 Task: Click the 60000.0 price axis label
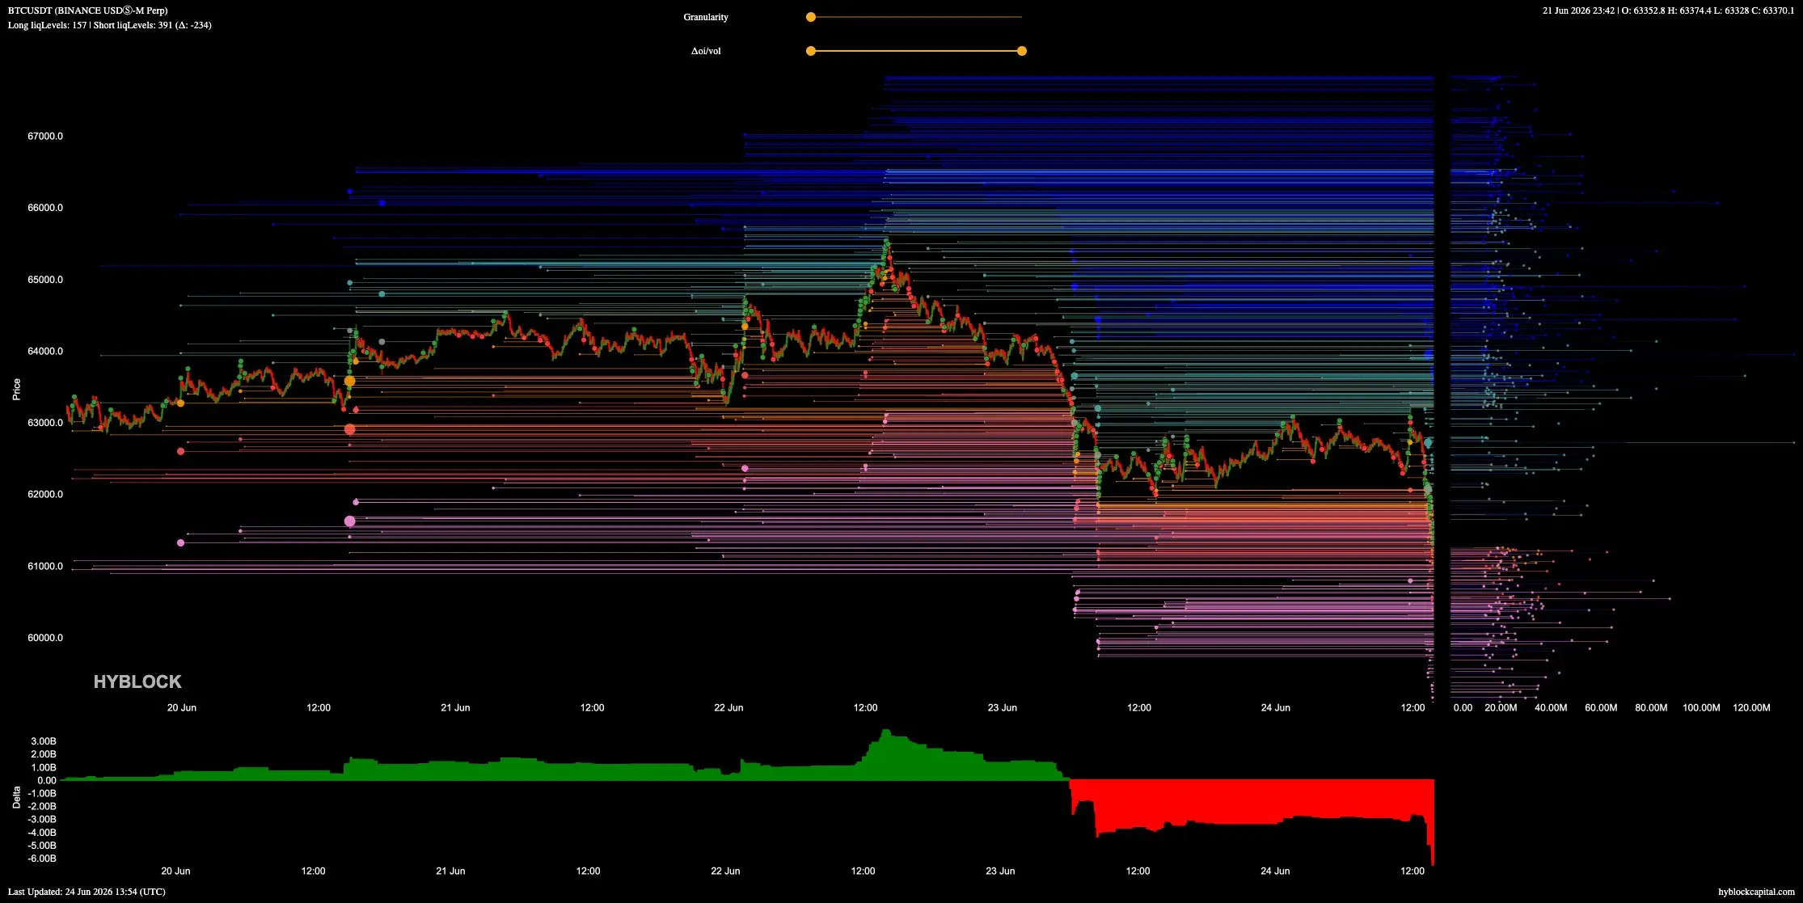pos(45,638)
